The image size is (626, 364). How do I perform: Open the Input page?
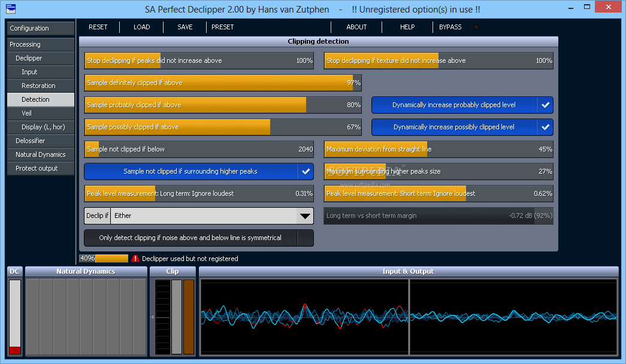[41, 72]
